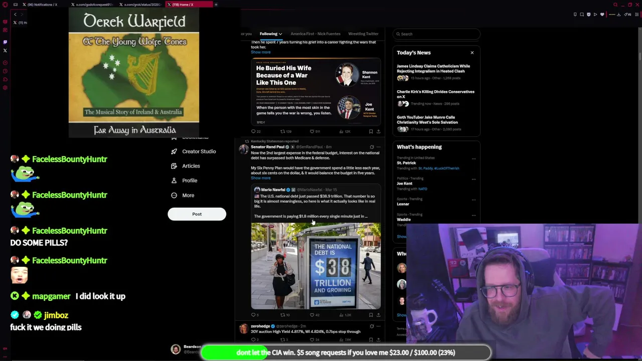642x361 pixels.
Task: Select the (118) Home / X tab
Action: coord(189,5)
